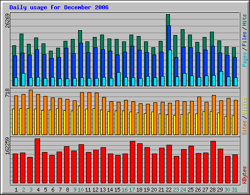The height and width of the screenshot is (195, 250).
Task: Click the 'Visits' legend label
Action: pyautogui.click(x=245, y=106)
